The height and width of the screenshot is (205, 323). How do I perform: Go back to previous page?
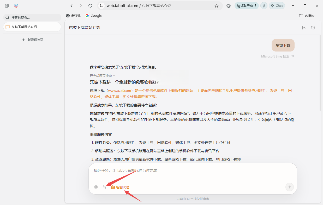point(71,6)
